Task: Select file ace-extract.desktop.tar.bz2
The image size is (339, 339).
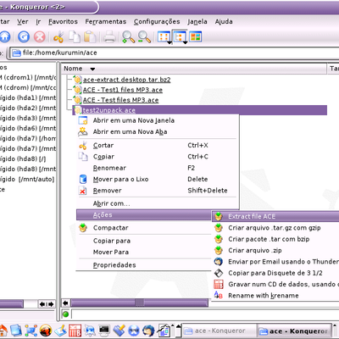Action: 126,80
